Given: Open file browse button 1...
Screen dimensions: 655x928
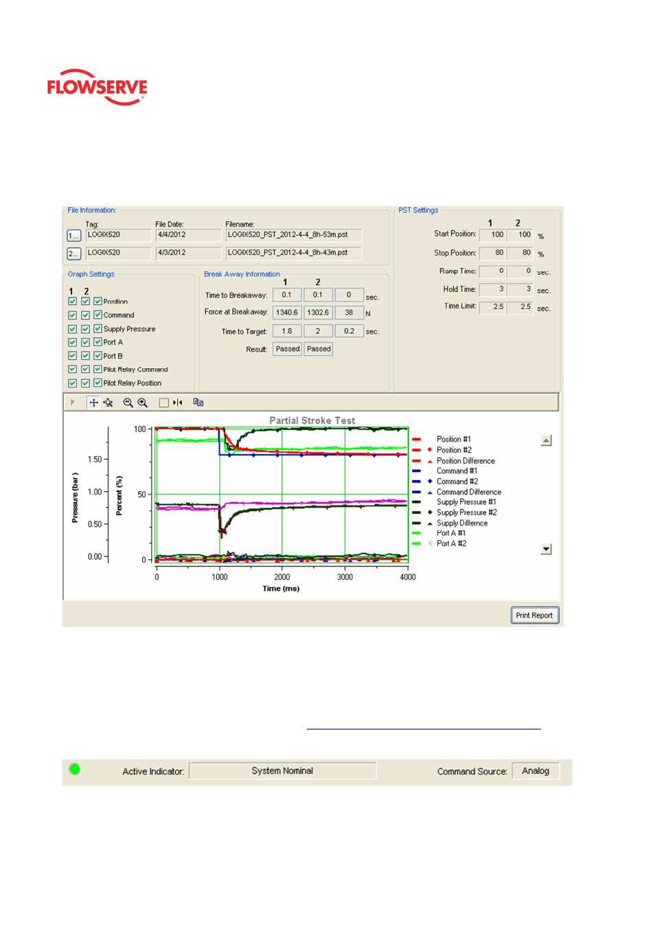Looking at the screenshot, I should point(73,236).
